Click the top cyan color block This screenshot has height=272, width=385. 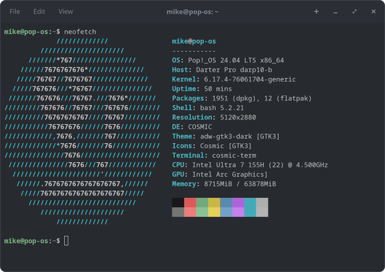[x=250, y=203]
